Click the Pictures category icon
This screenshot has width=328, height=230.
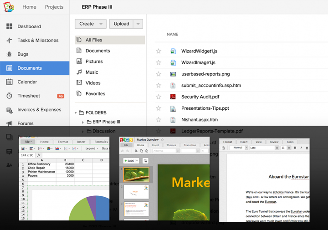(x=79, y=61)
